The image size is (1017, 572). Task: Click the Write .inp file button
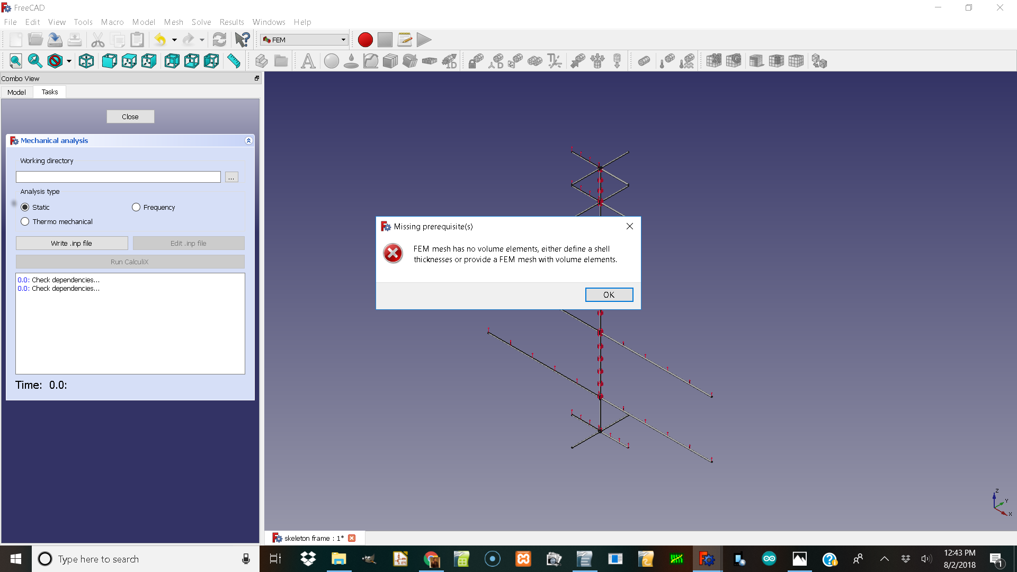72,243
